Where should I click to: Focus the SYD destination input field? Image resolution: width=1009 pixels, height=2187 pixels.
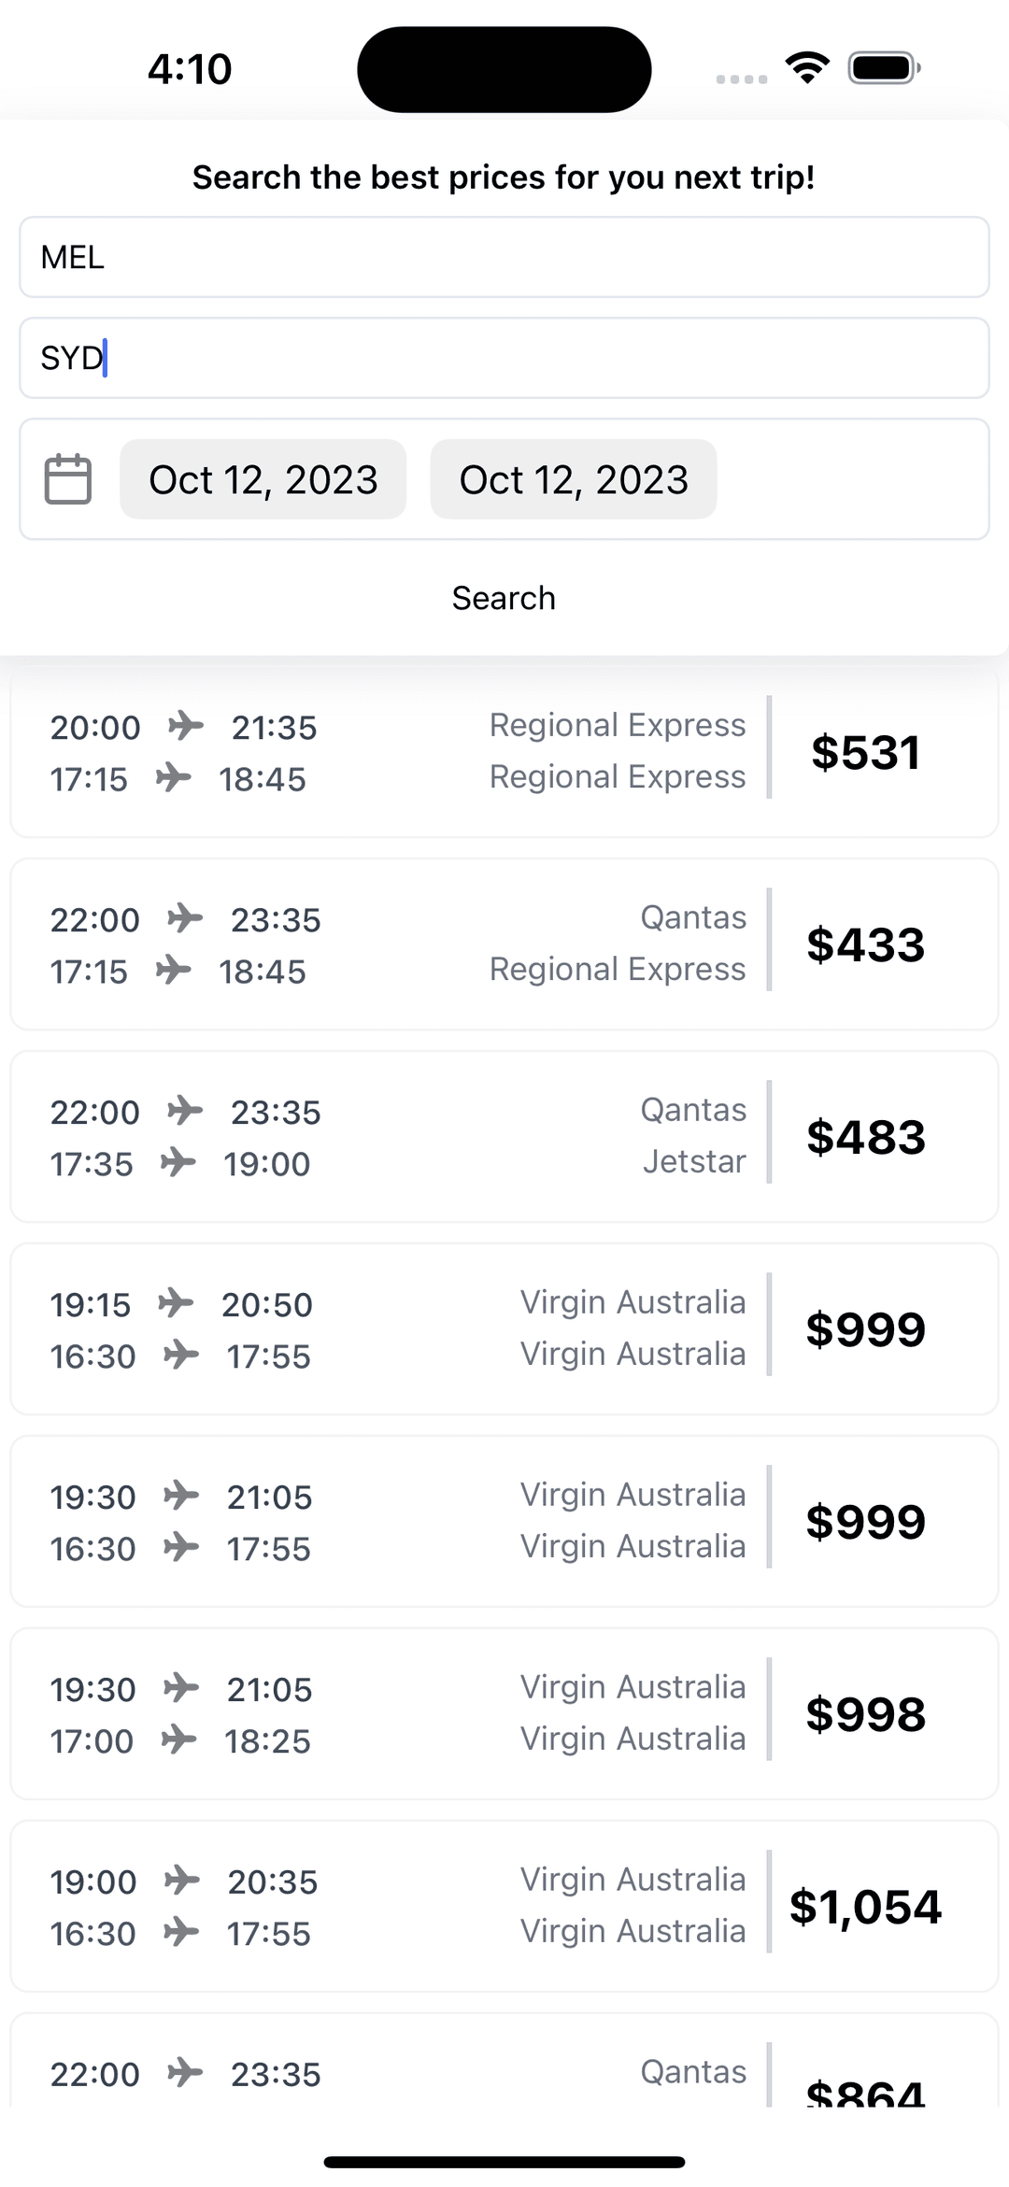click(504, 358)
